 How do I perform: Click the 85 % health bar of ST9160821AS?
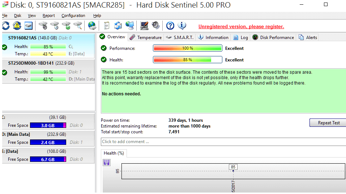[48, 47]
